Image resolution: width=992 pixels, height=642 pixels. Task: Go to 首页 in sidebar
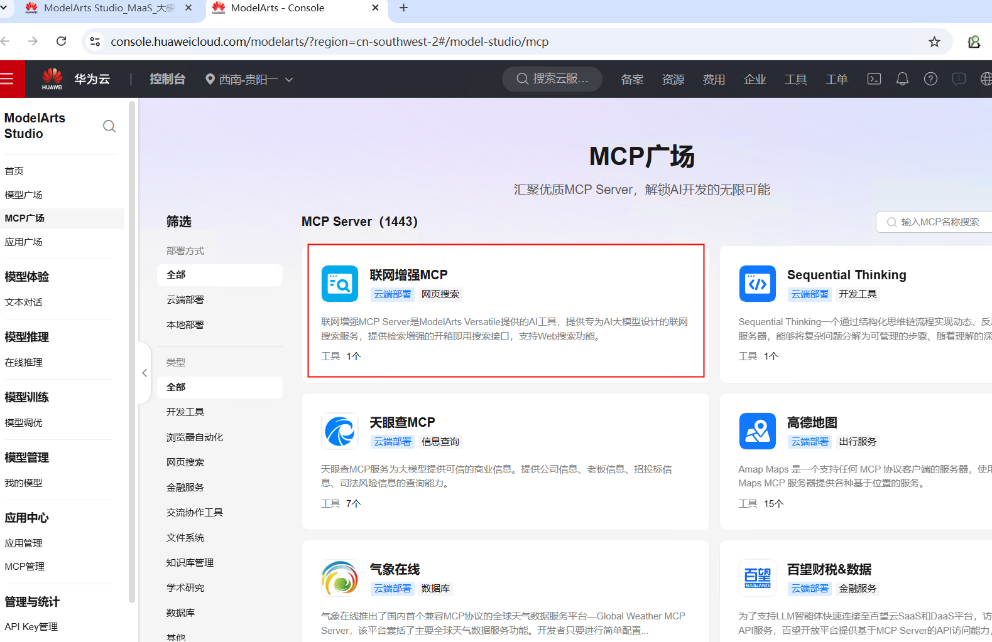[x=14, y=171]
